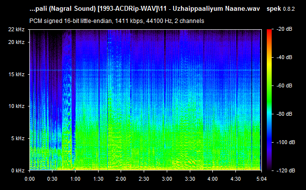This screenshot has height=190, width=306.
Task: Click the horizontal 15.7 kHz line in spectrogram
Action: click(x=145, y=70)
